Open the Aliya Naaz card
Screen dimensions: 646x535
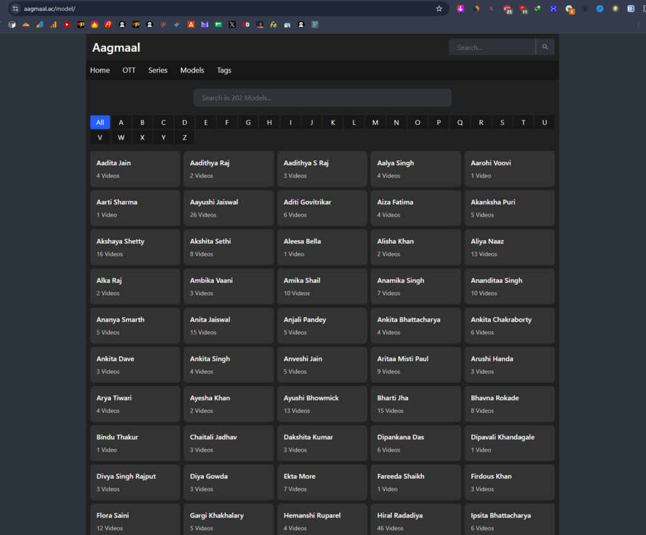click(x=510, y=247)
